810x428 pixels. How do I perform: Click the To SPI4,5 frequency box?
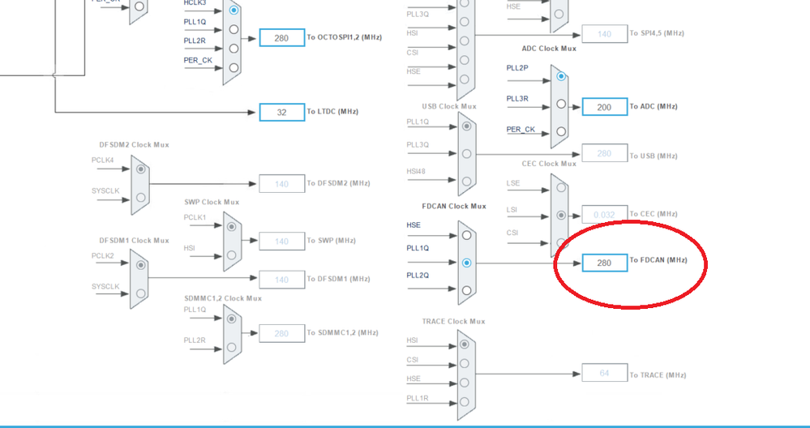pos(604,33)
